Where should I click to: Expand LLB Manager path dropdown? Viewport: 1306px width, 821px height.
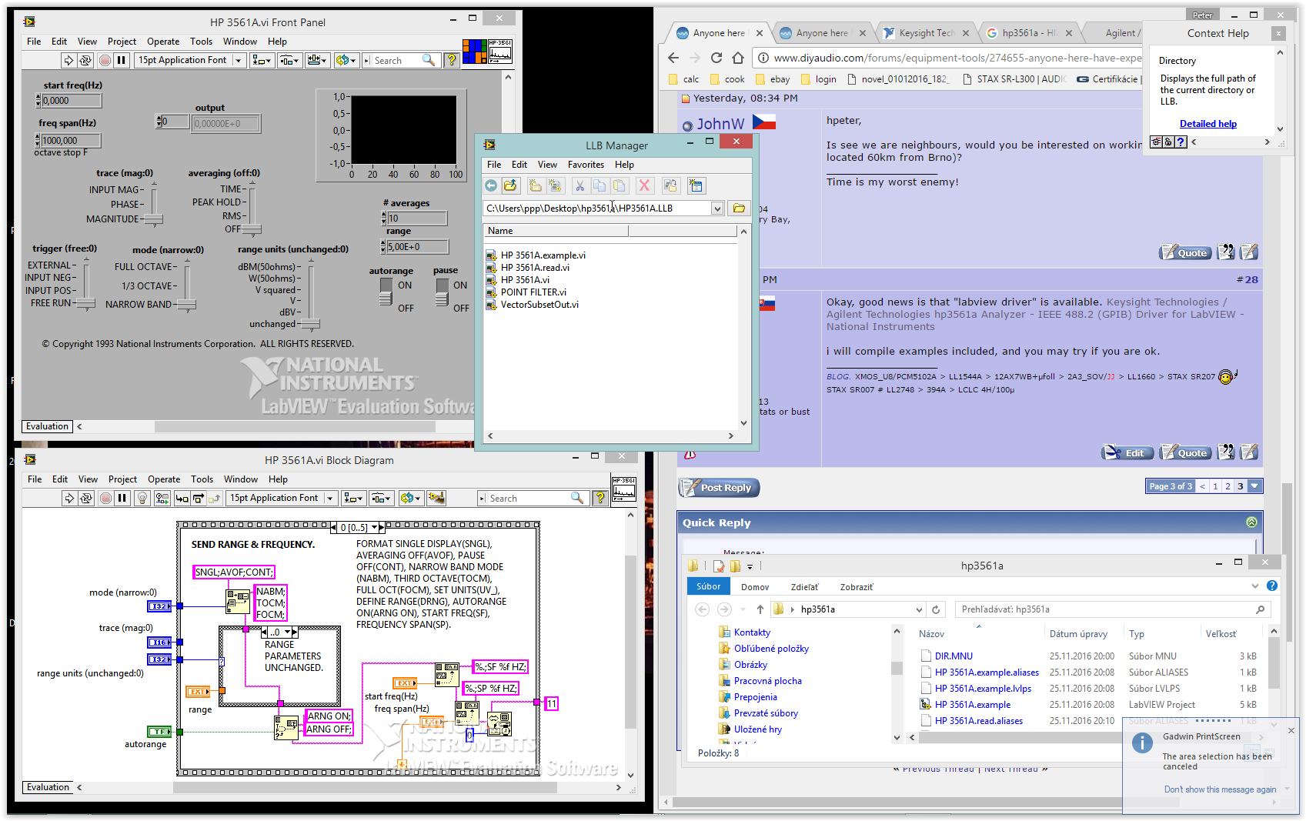click(717, 209)
